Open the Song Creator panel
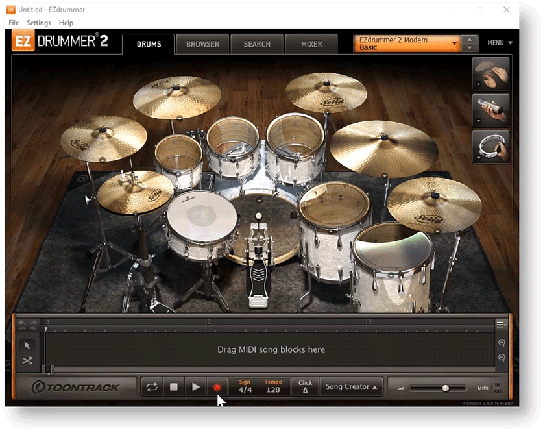Image resolution: width=545 pixels, height=433 pixels. click(x=351, y=386)
